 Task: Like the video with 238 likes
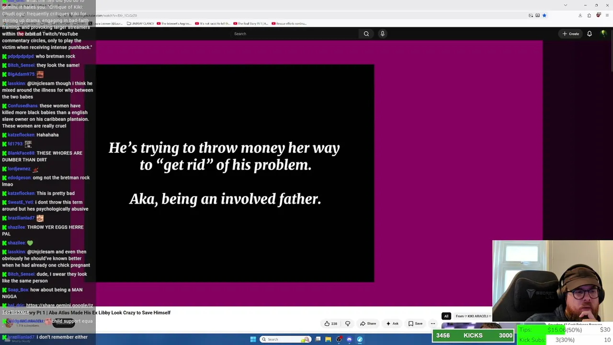pos(330,323)
